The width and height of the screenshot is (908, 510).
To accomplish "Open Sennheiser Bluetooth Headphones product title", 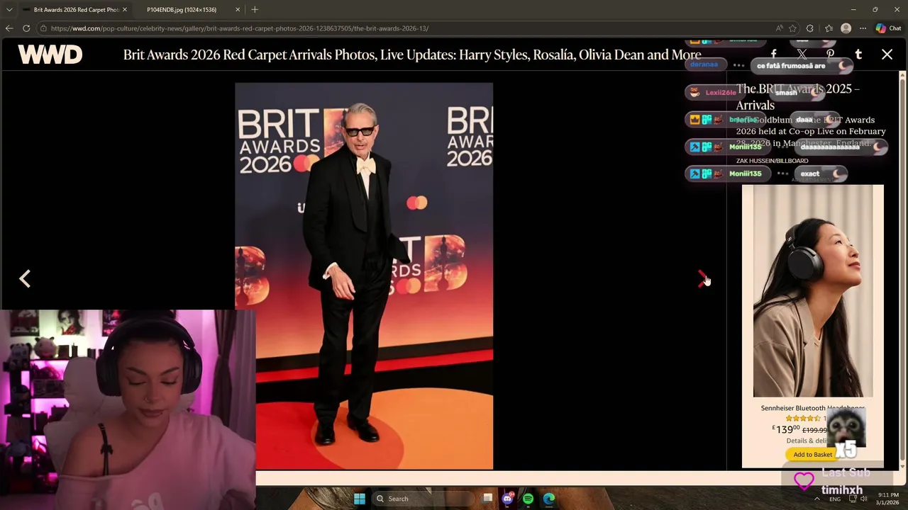I will point(812,408).
